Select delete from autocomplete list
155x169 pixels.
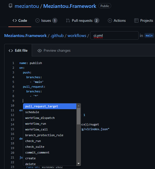click(50, 164)
